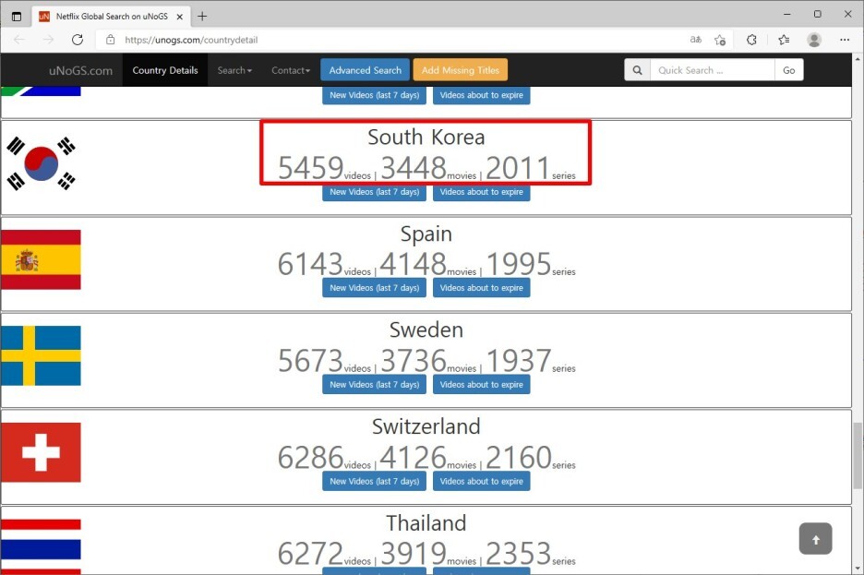Click the address bar URL
The width and height of the screenshot is (864, 575).
[x=191, y=40]
